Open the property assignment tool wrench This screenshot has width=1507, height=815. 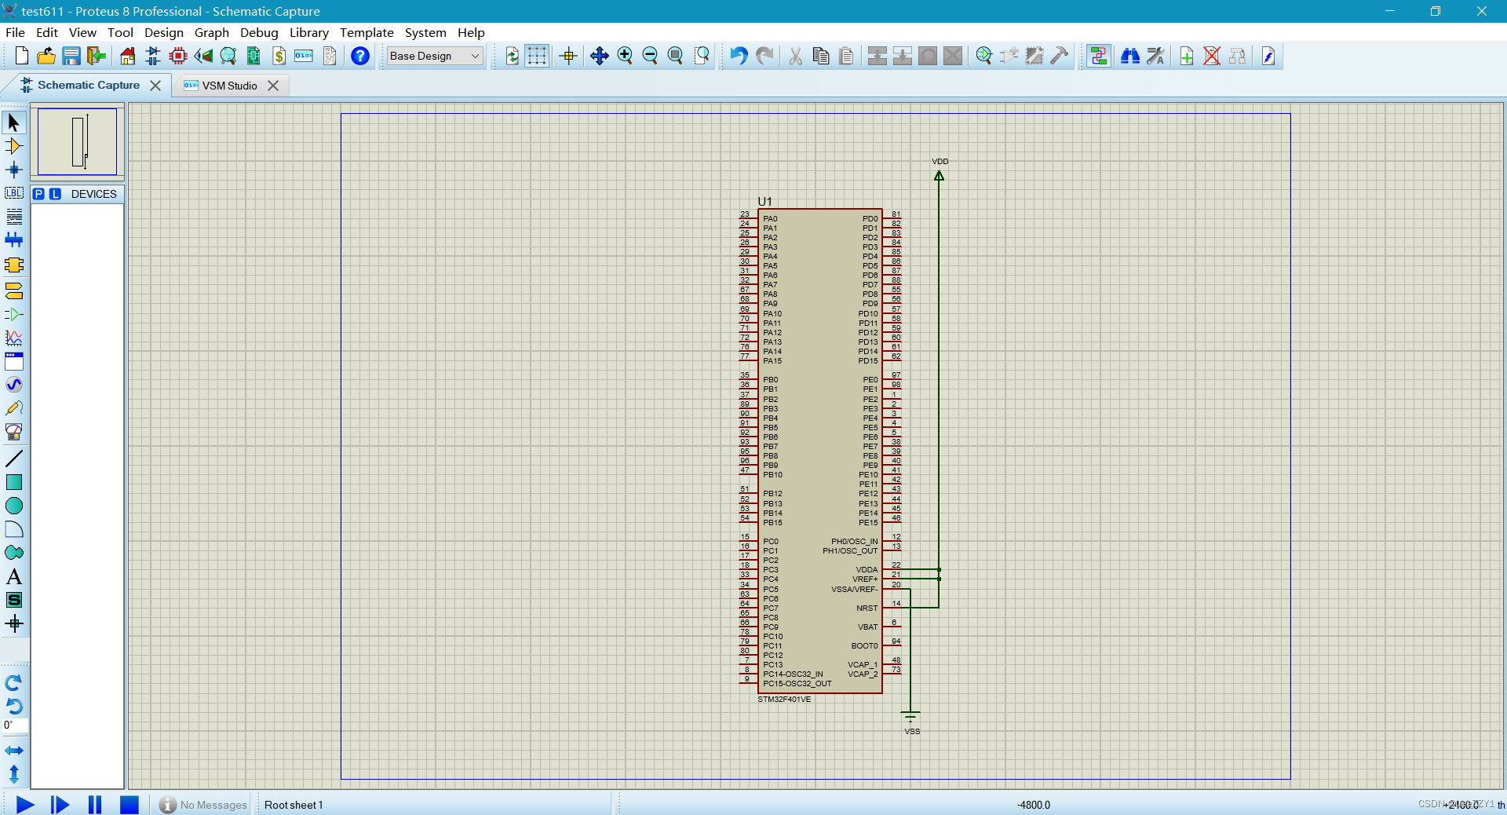(1155, 56)
